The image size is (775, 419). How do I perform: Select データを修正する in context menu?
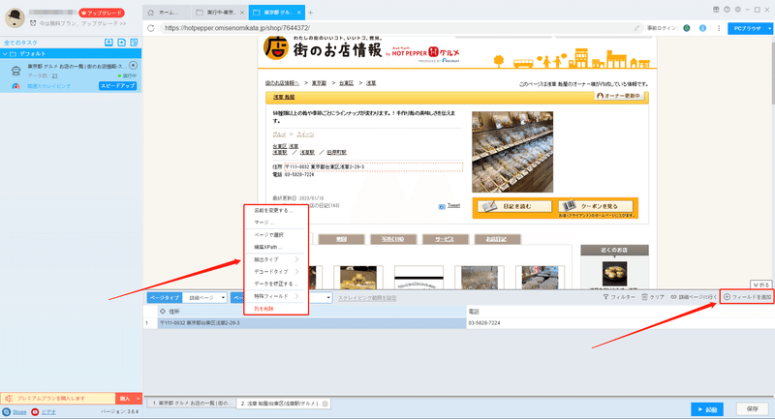pos(276,284)
